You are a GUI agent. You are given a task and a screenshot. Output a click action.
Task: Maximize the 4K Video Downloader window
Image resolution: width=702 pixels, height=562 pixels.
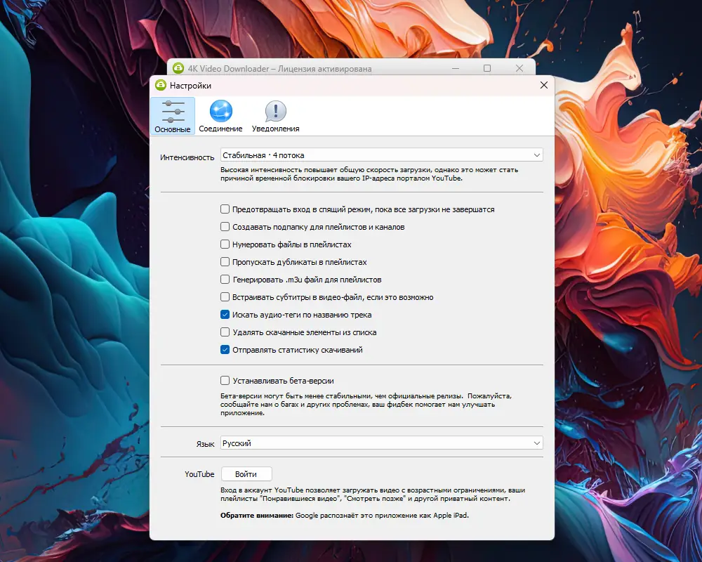(x=487, y=68)
